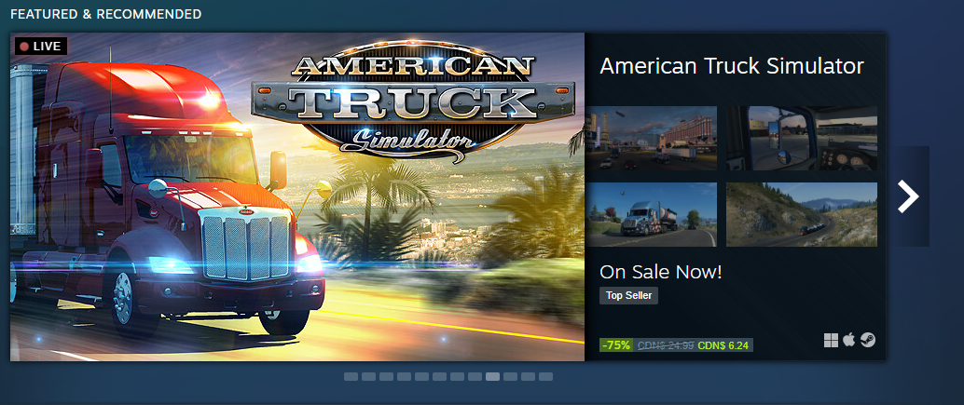Click the CDN$ 6.24 sale price
Viewport: 964px width, 405px height.
[723, 345]
